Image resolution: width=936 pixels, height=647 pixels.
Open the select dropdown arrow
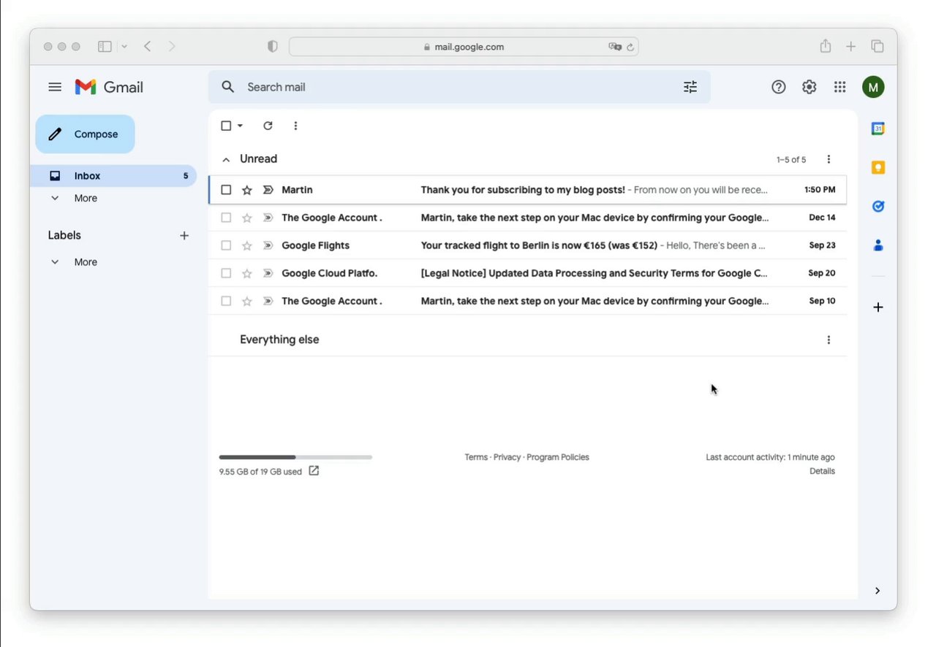click(x=240, y=126)
